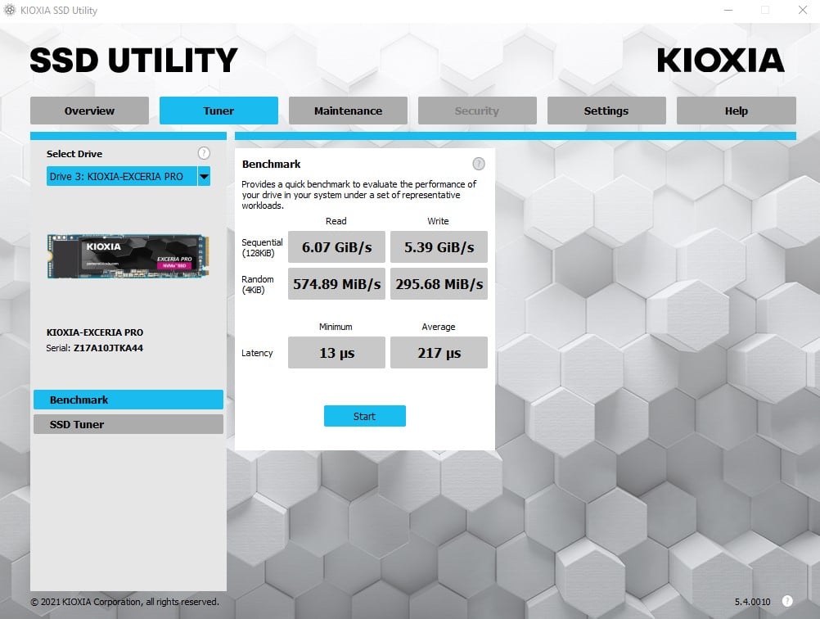Expand the drive selection dropdown arrow
Image resolution: width=820 pixels, height=619 pixels.
tap(204, 176)
